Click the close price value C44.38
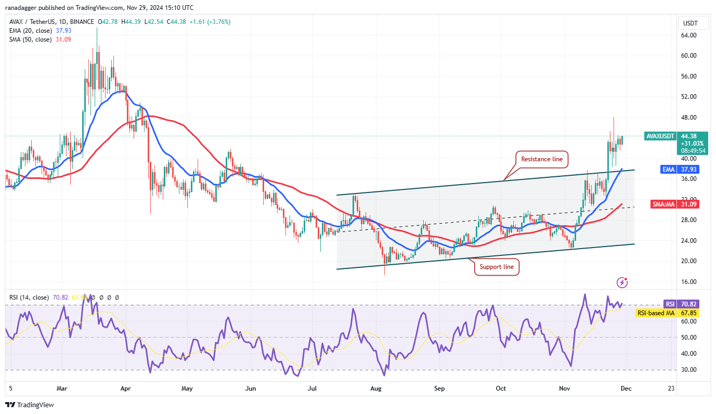716x414 pixels. [175, 22]
